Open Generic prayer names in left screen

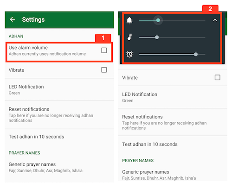tap(59, 167)
